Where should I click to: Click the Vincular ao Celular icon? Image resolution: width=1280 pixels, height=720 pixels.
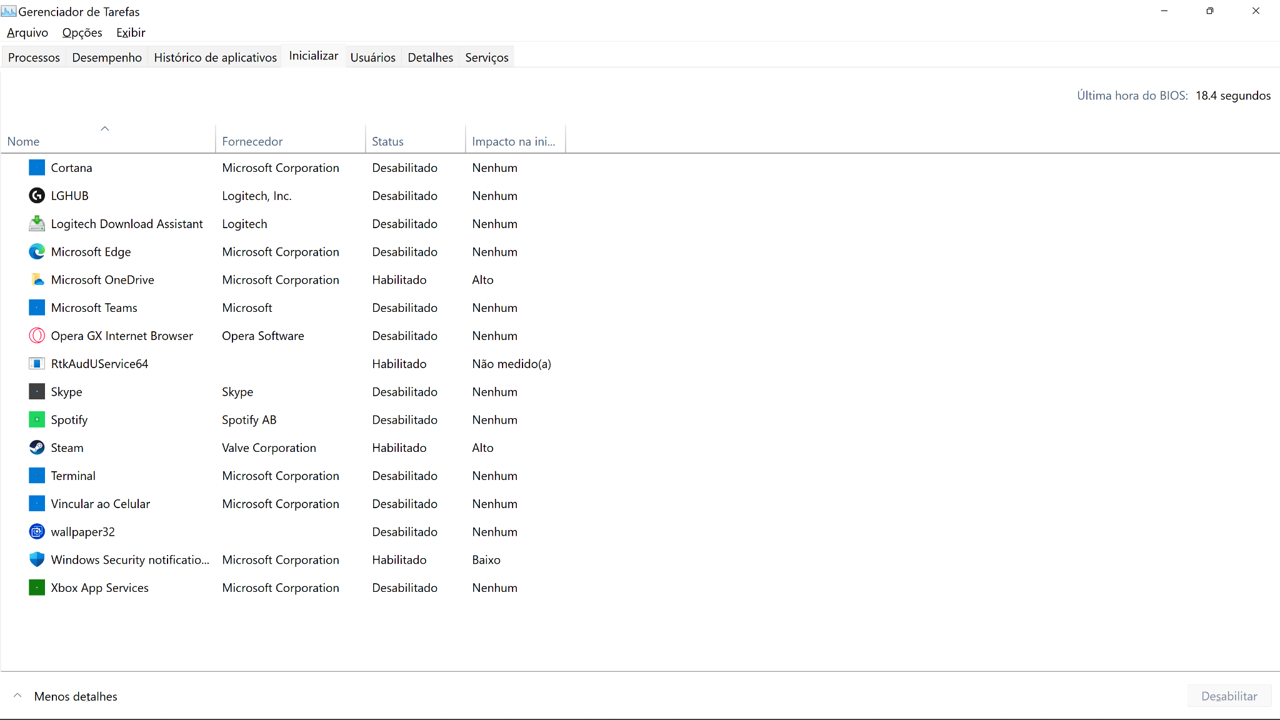tap(37, 504)
